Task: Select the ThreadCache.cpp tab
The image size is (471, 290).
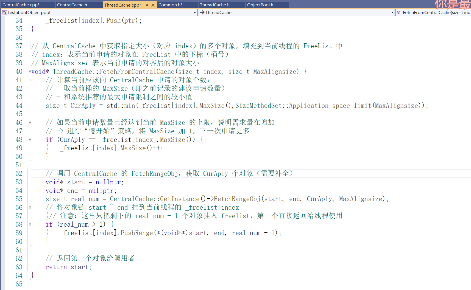Action: 123,5
